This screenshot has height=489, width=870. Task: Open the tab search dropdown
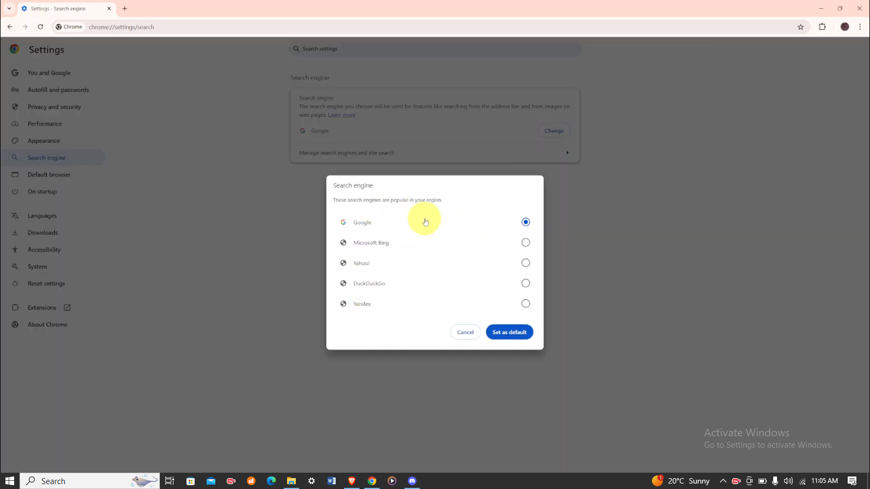pos(9,9)
